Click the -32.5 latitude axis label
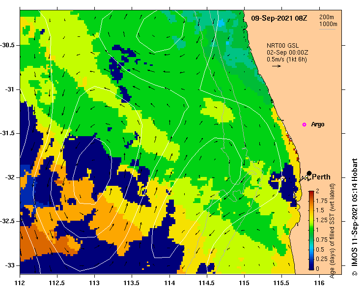363x291 pixels. (8, 221)
